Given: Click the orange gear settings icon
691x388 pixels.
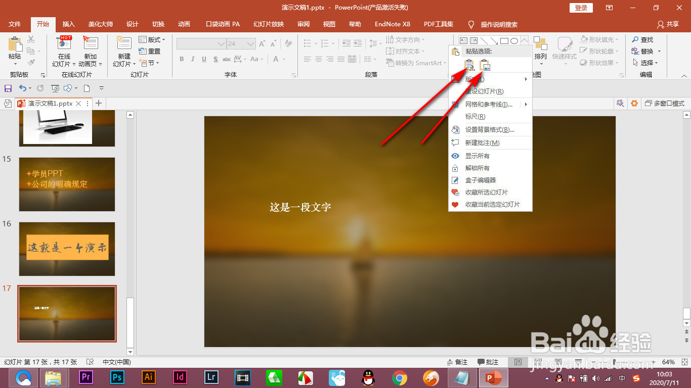Looking at the screenshot, I should [634, 103].
